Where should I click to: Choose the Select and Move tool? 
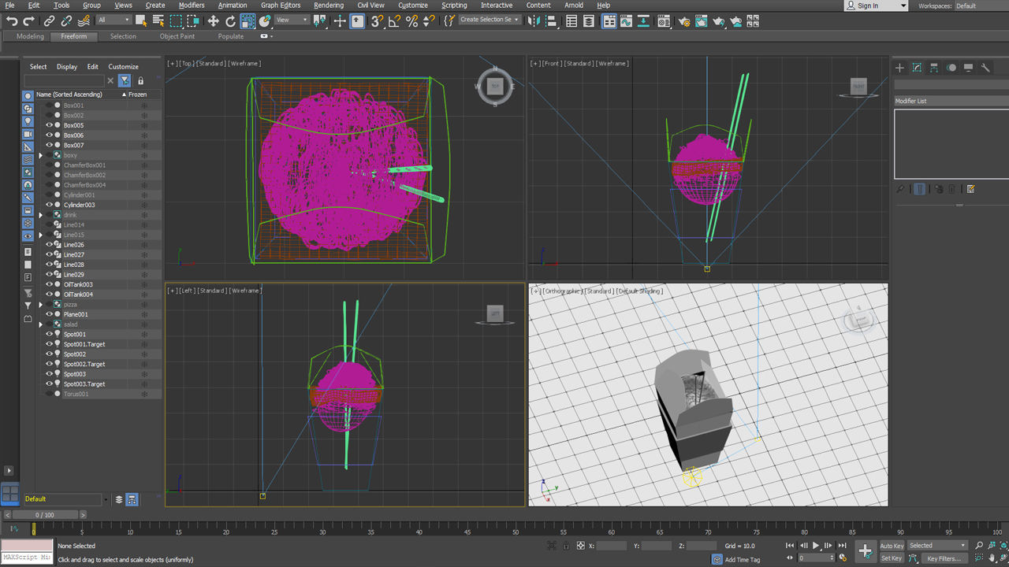click(213, 21)
